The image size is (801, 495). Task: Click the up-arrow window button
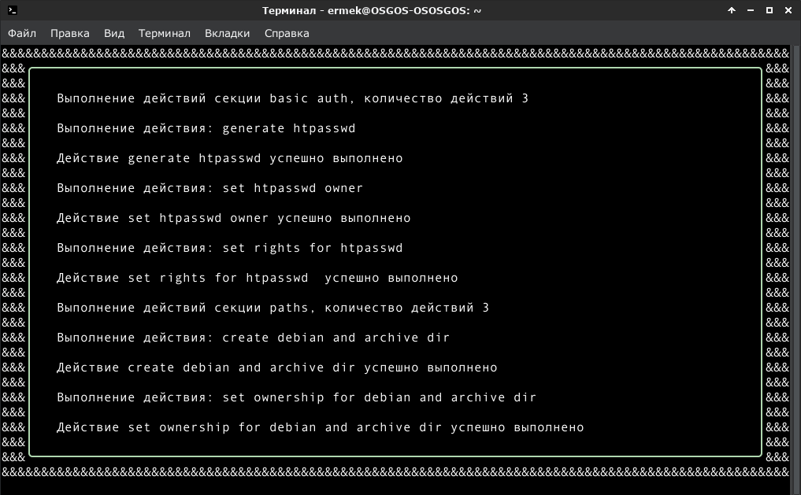(732, 10)
